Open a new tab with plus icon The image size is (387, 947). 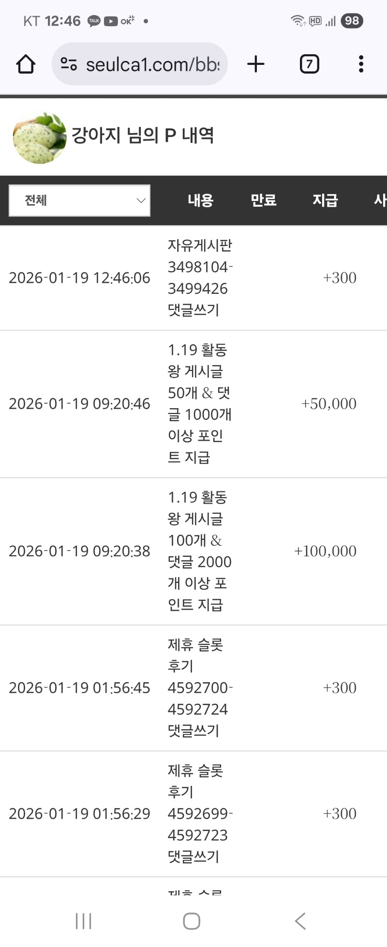256,64
